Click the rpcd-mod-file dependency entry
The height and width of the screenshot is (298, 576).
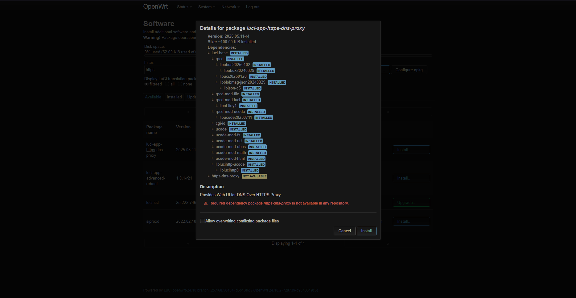click(227, 94)
